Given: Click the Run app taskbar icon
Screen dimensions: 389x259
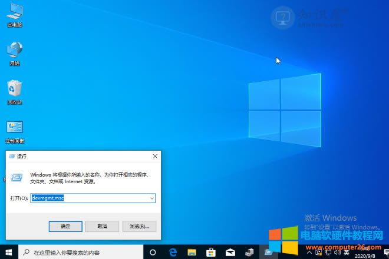Looking at the screenshot, I should tap(268, 253).
